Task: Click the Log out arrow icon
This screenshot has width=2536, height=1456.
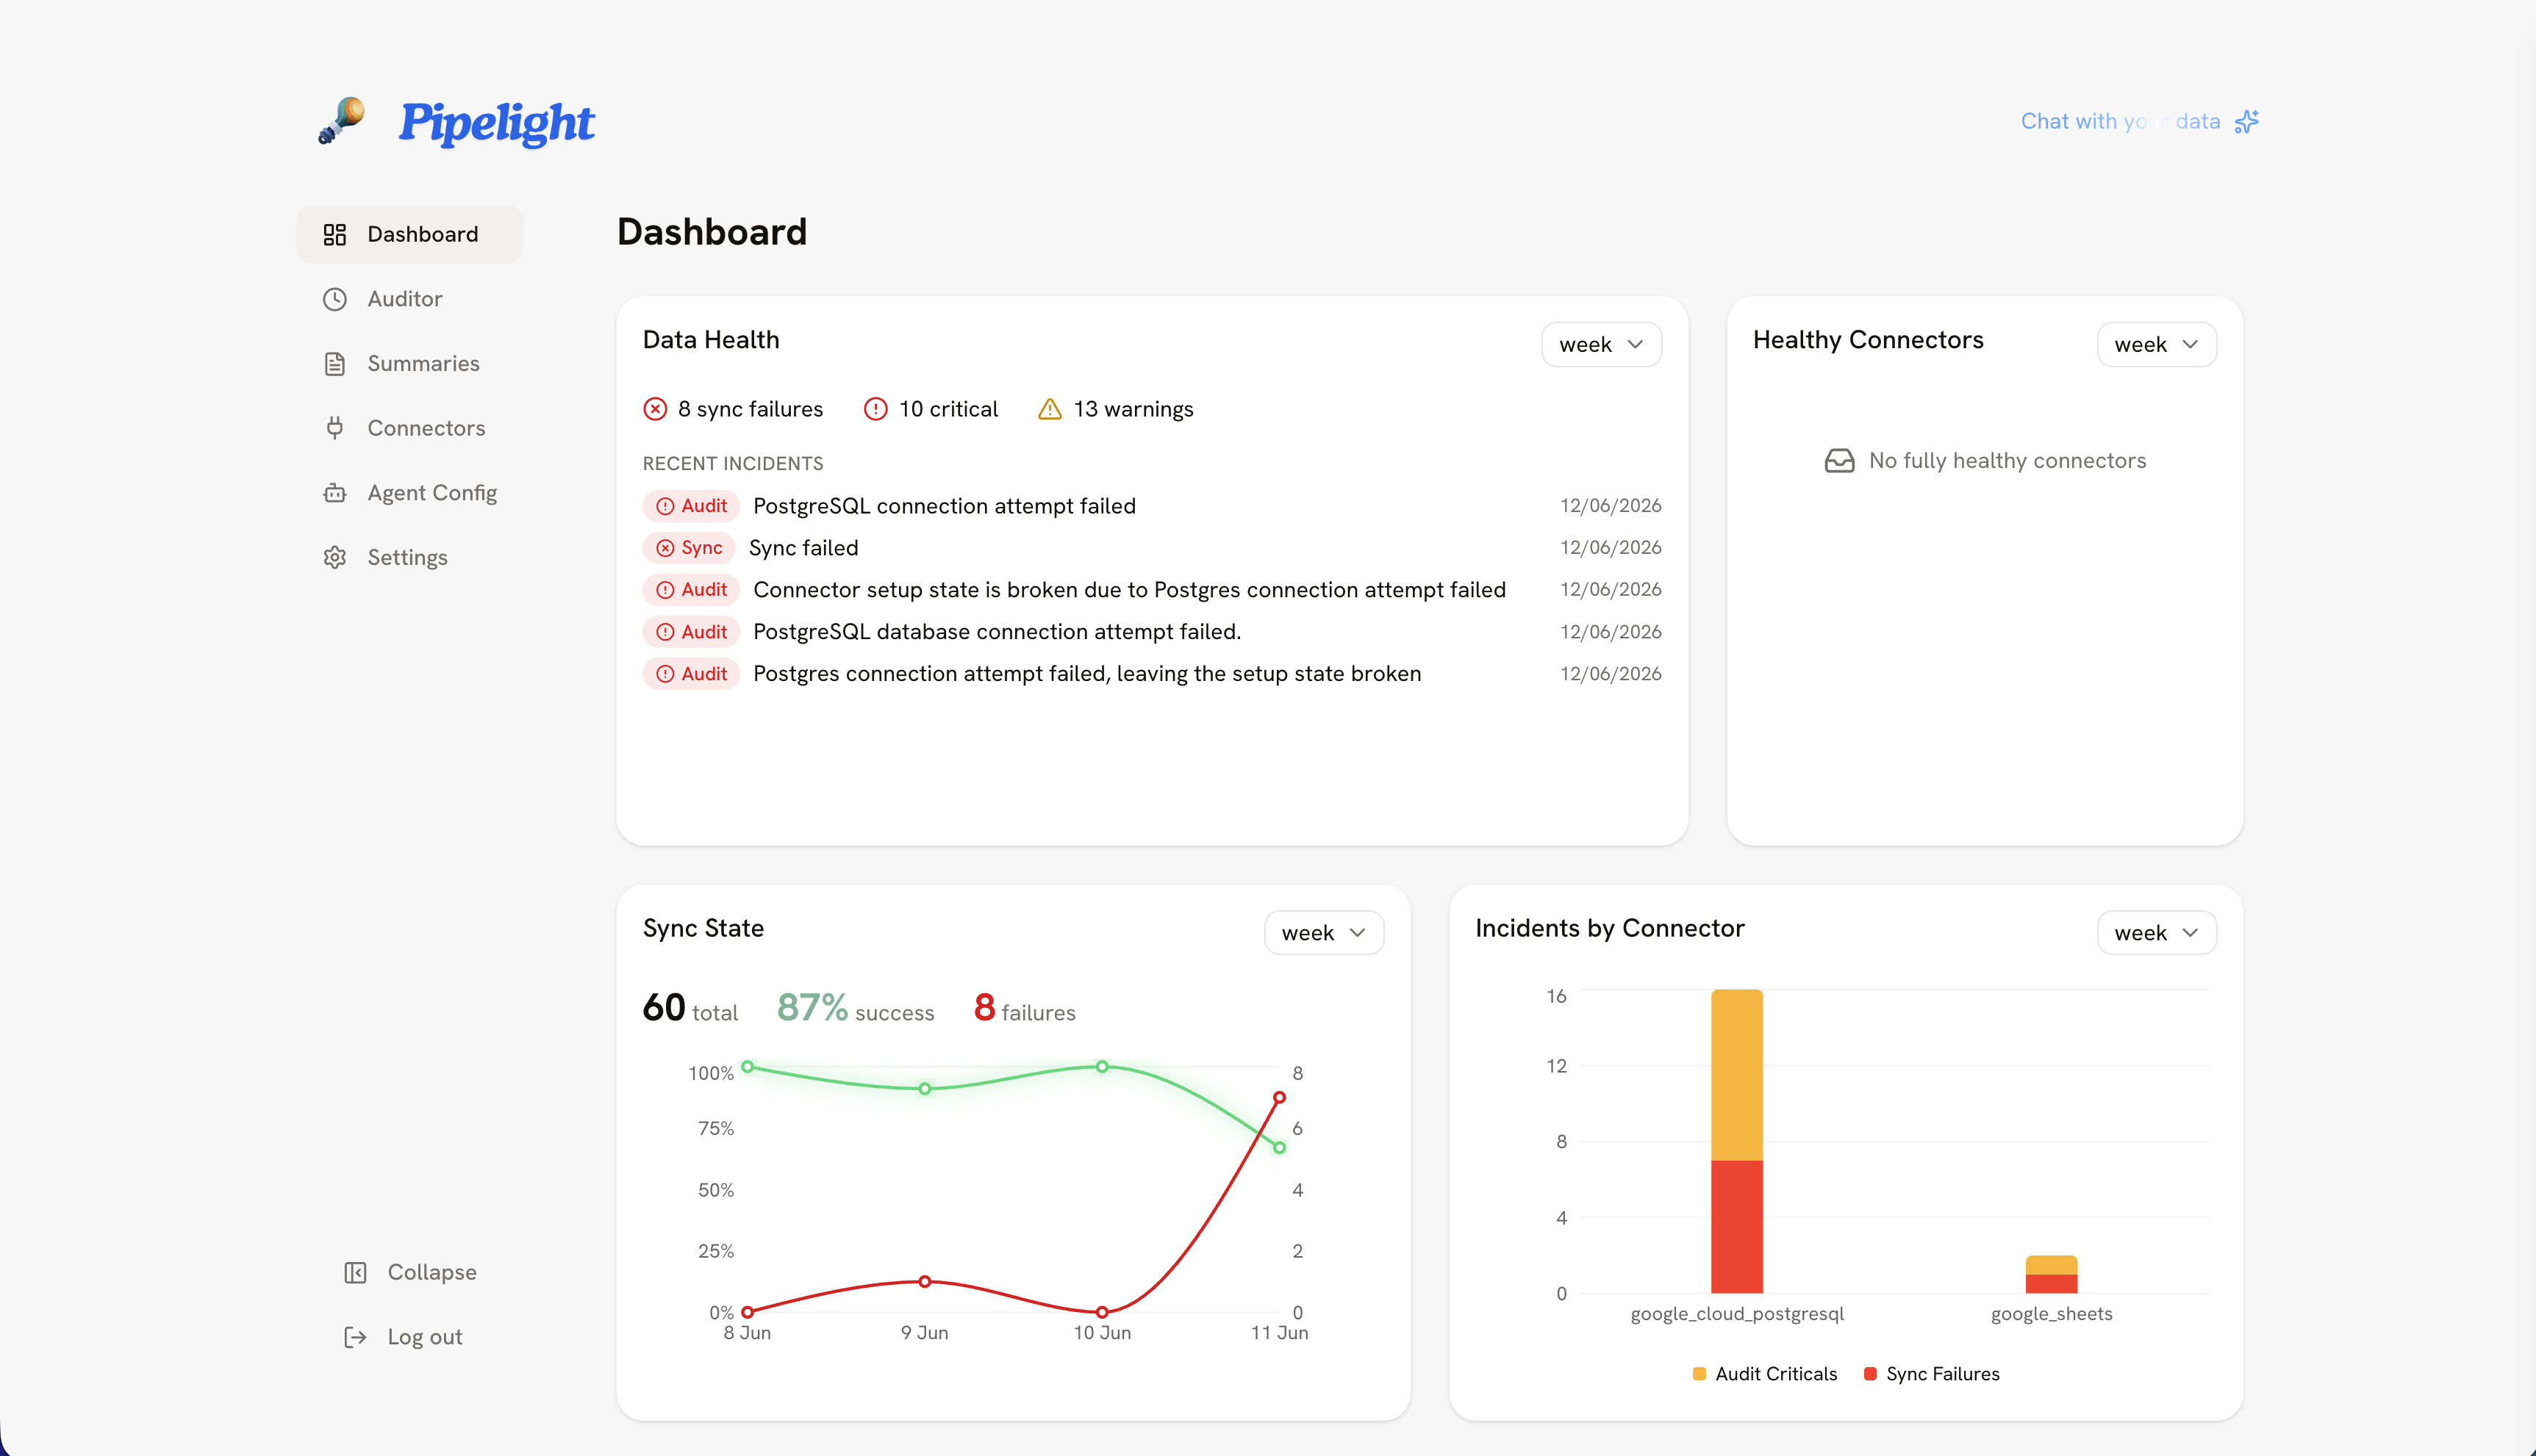Action: click(355, 1337)
